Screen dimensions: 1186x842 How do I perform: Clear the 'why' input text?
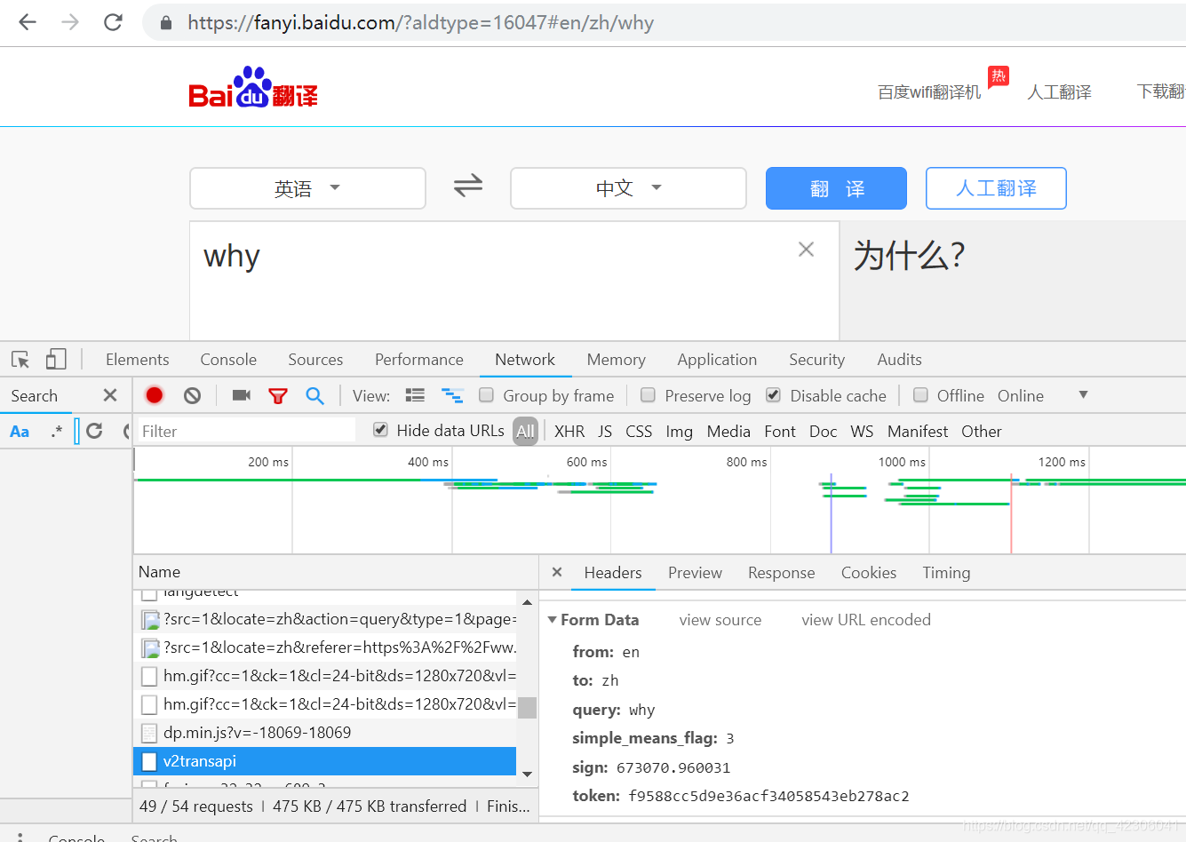coord(806,250)
